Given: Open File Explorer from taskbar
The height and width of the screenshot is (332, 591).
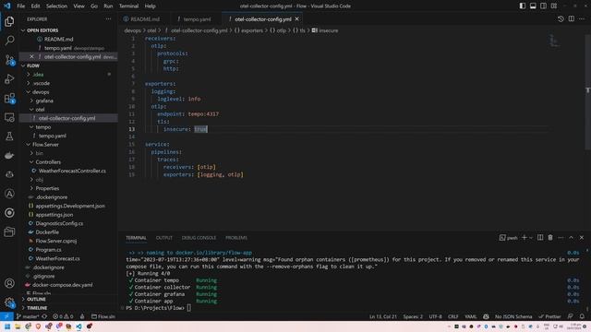Looking at the screenshot, I should click(x=18, y=326).
